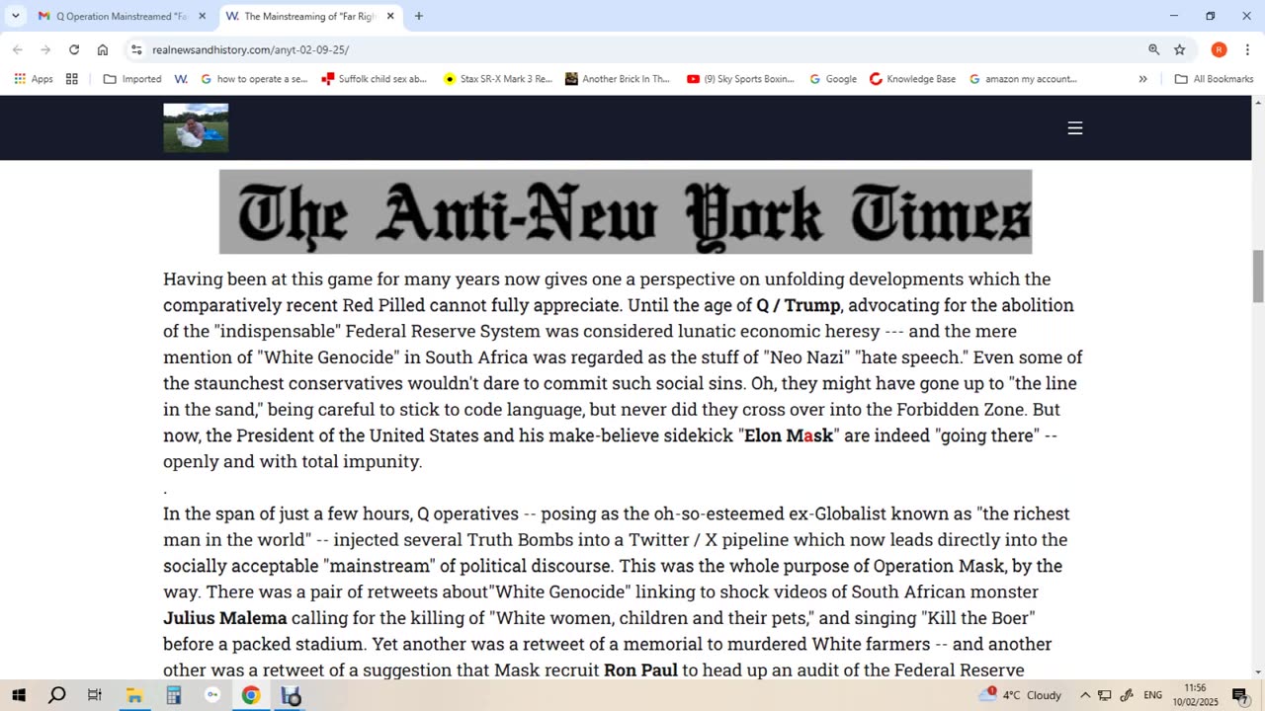Click the realnewsandhistory.com address bar
Viewport: 1265px width, 711px height.
pos(632,49)
